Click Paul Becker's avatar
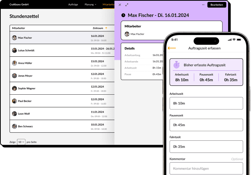251x175 pixels. coord(14,101)
